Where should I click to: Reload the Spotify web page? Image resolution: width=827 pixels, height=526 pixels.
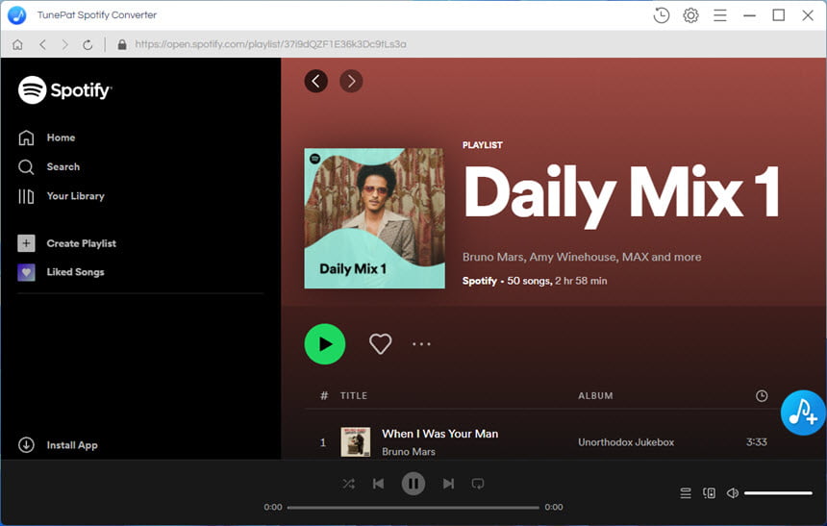click(88, 44)
